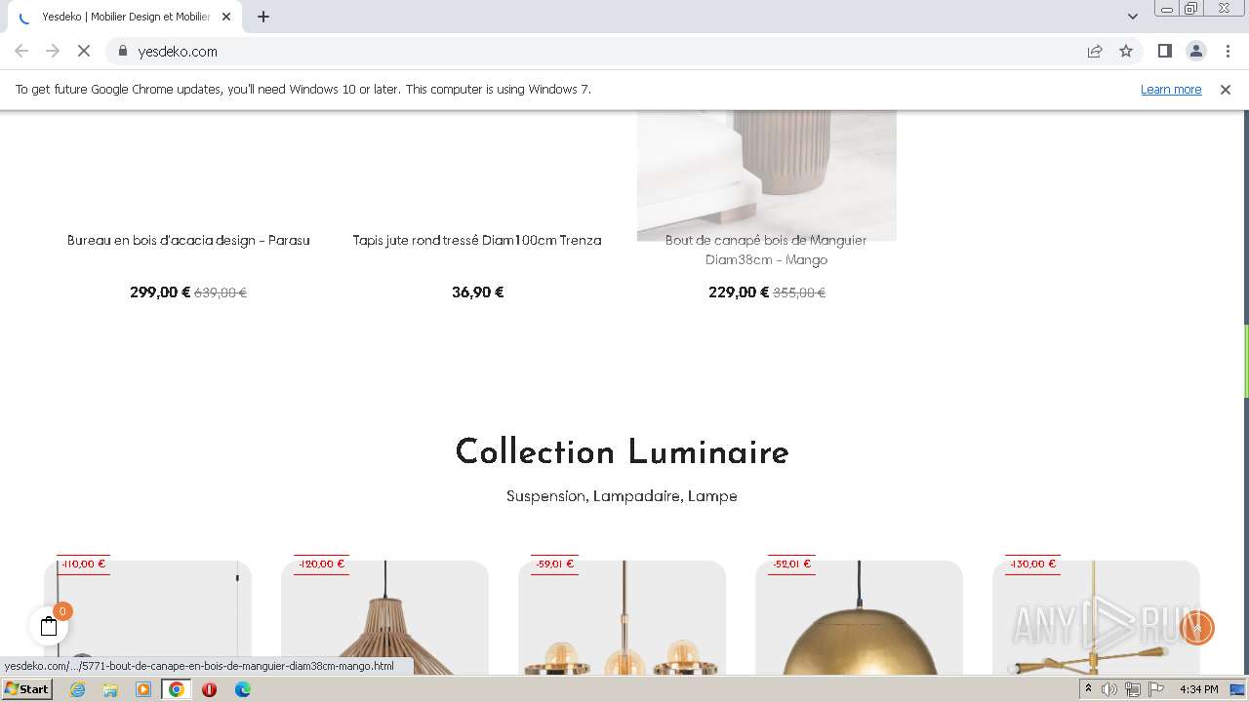Open the volume speaker tray icon
Image resolution: width=1249 pixels, height=702 pixels.
point(1109,689)
